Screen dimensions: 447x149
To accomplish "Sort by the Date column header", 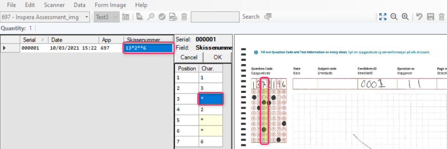I will [73, 40].
